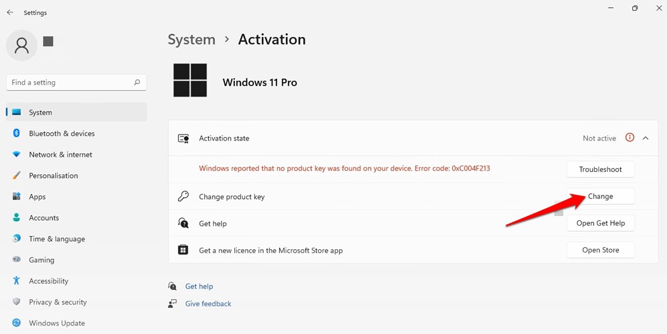Click the red activation warning icon
667x334 pixels.
(x=630, y=137)
